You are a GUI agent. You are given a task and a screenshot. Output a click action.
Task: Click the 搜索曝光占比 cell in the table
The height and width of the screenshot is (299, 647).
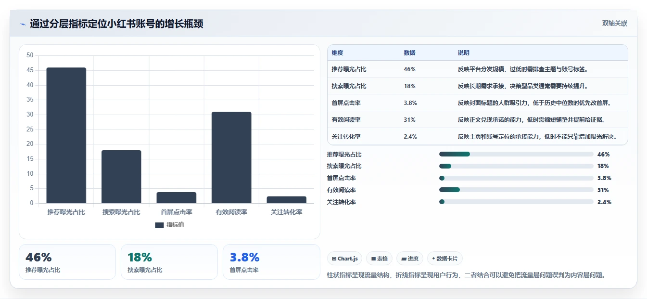(349, 86)
